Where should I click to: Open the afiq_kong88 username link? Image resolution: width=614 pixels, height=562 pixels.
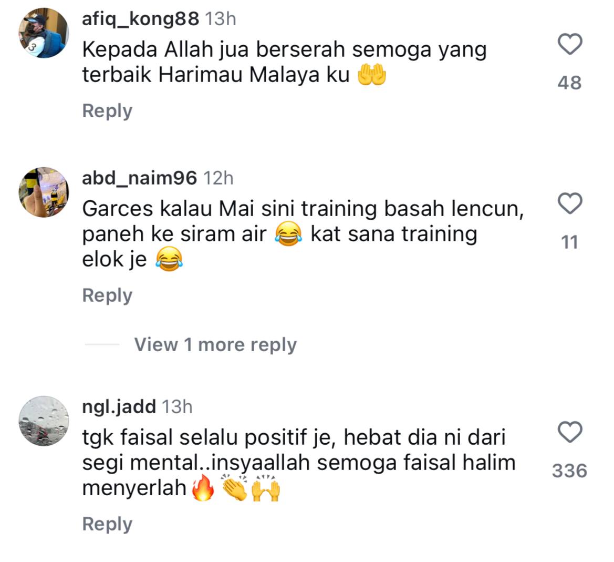[x=141, y=19]
